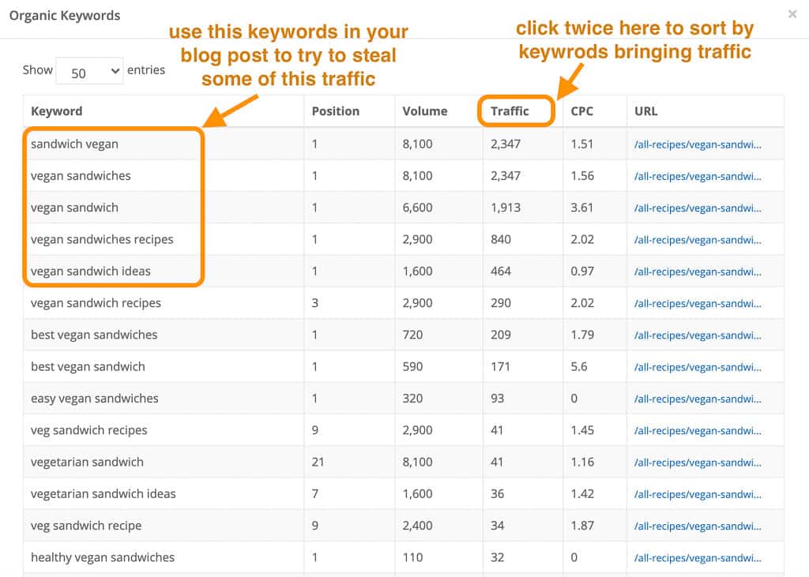
Task: Open the URL for best vegan sandwiches
Action: point(699,335)
